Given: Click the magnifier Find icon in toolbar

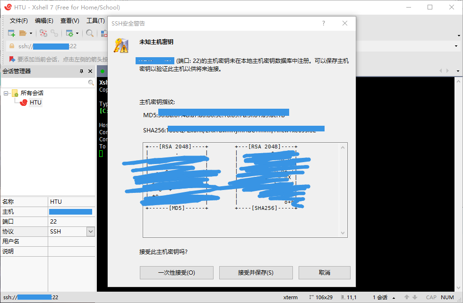Looking at the screenshot, I should (89, 33).
